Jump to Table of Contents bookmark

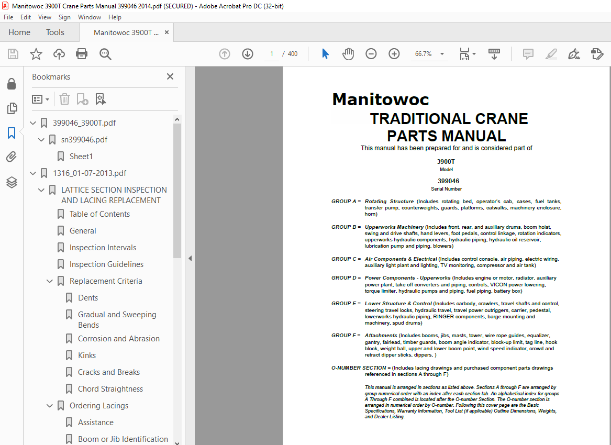[x=99, y=214]
